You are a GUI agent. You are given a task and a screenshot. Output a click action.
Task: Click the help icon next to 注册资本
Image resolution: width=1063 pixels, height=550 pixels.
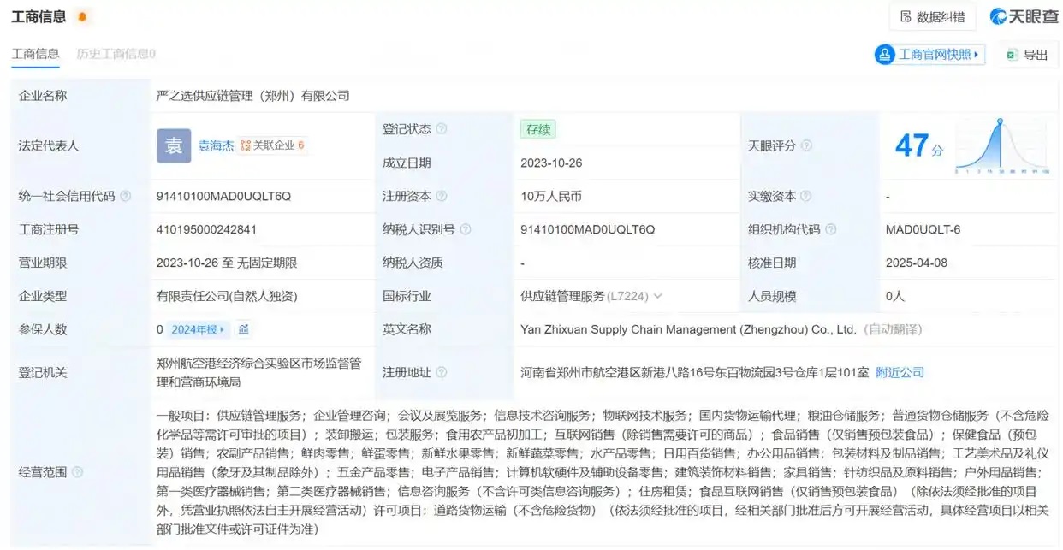(442, 196)
